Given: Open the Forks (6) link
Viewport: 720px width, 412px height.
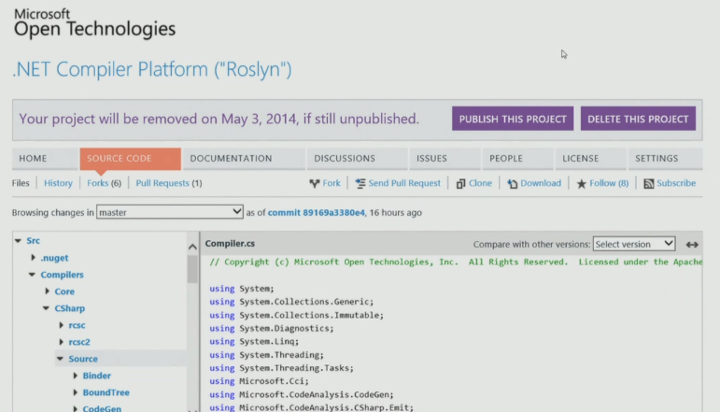Looking at the screenshot, I should click(105, 183).
